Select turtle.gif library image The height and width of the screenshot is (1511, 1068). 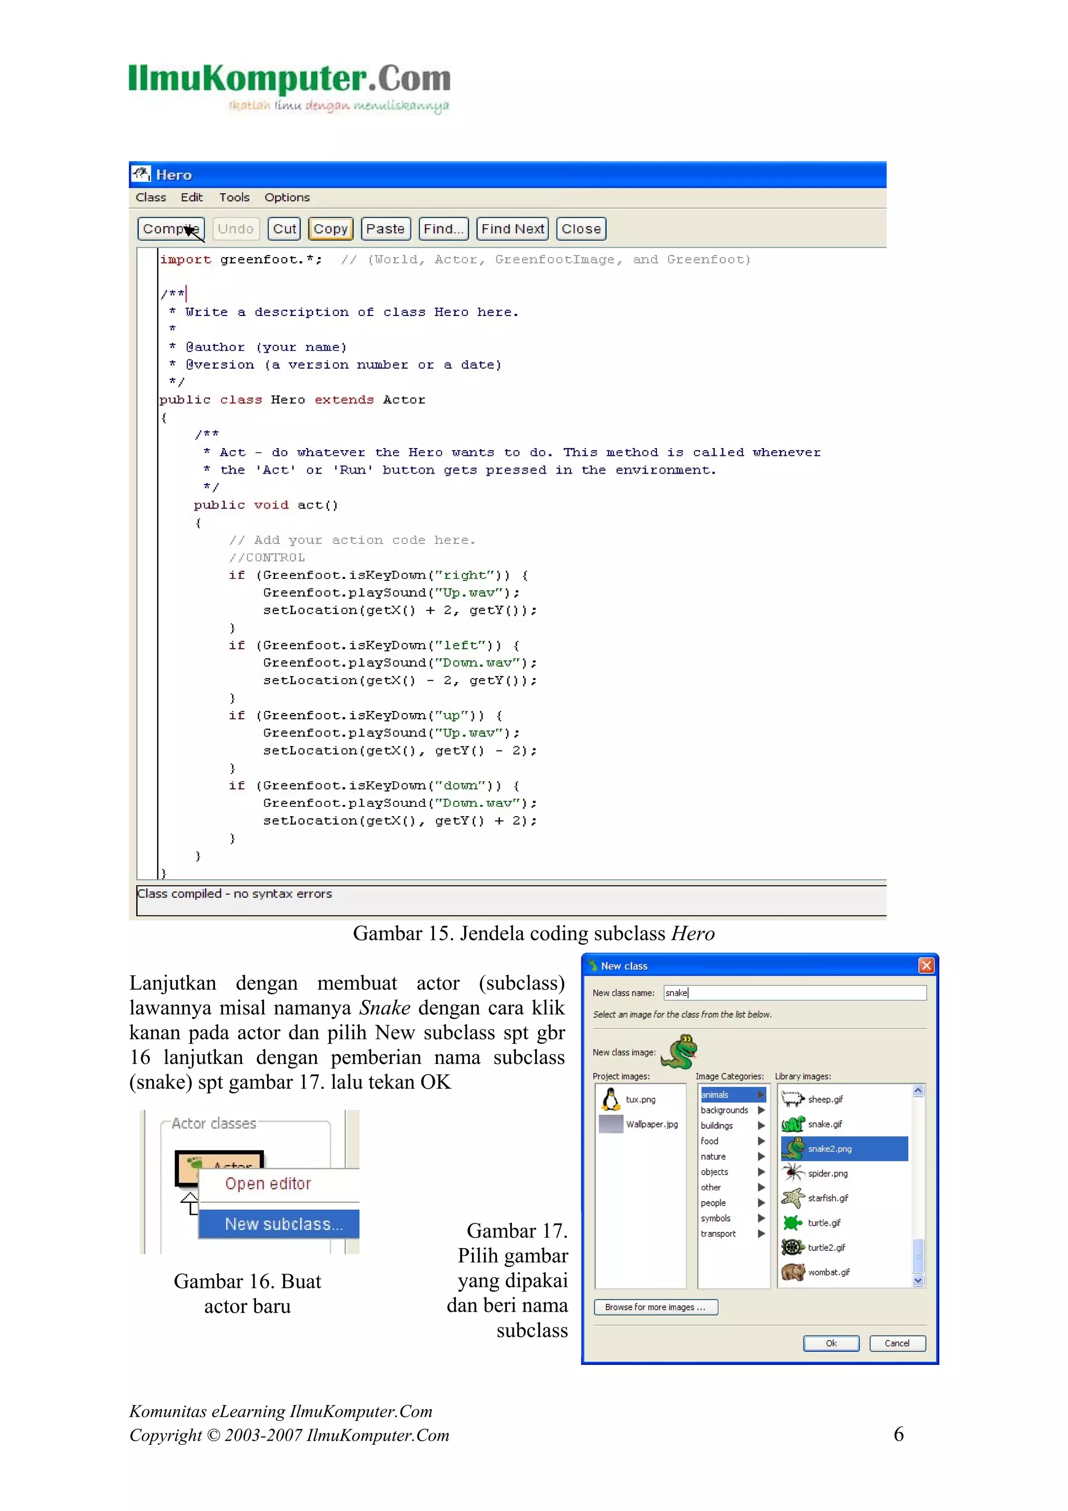[x=844, y=1223]
